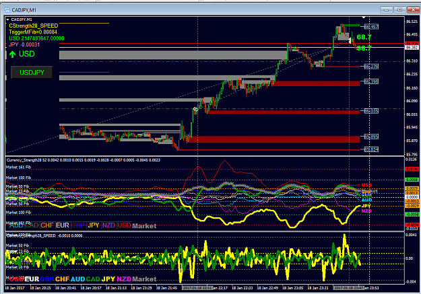The height and width of the screenshot is (294, 421).
Task: Click the upper green 0.0058 level tag
Action: click(412, 180)
